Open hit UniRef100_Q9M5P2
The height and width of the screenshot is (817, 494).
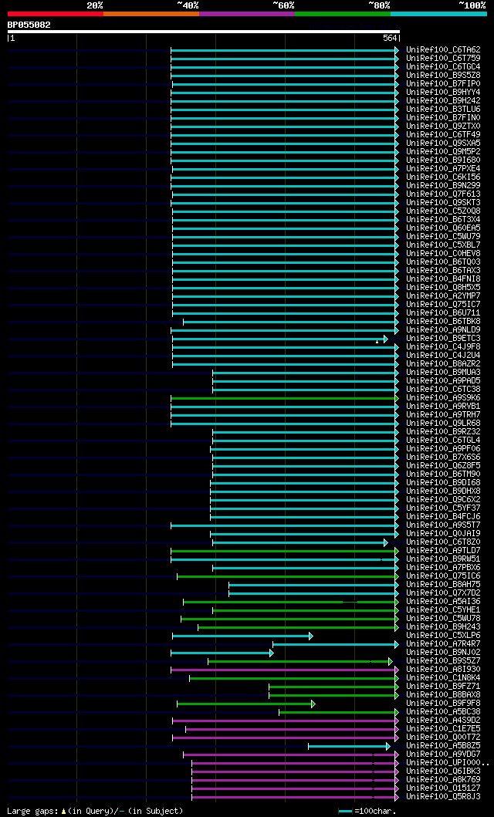click(x=444, y=152)
